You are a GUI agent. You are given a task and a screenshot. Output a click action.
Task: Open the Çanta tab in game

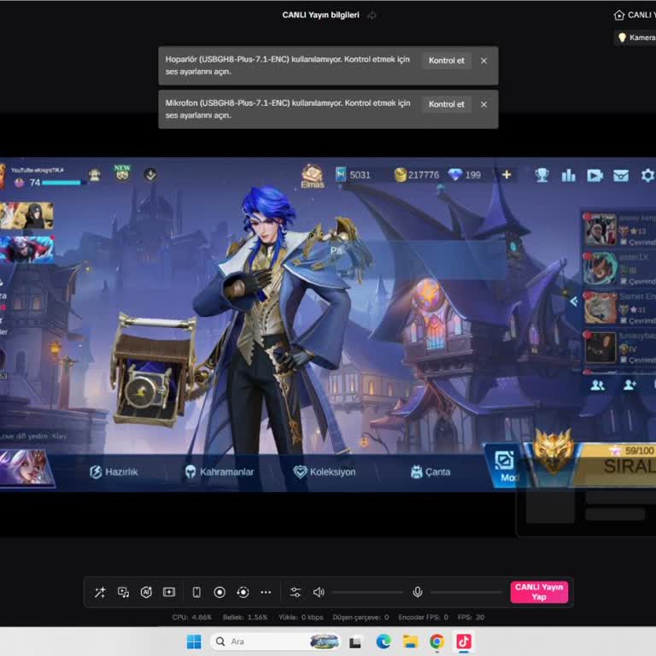[430, 471]
